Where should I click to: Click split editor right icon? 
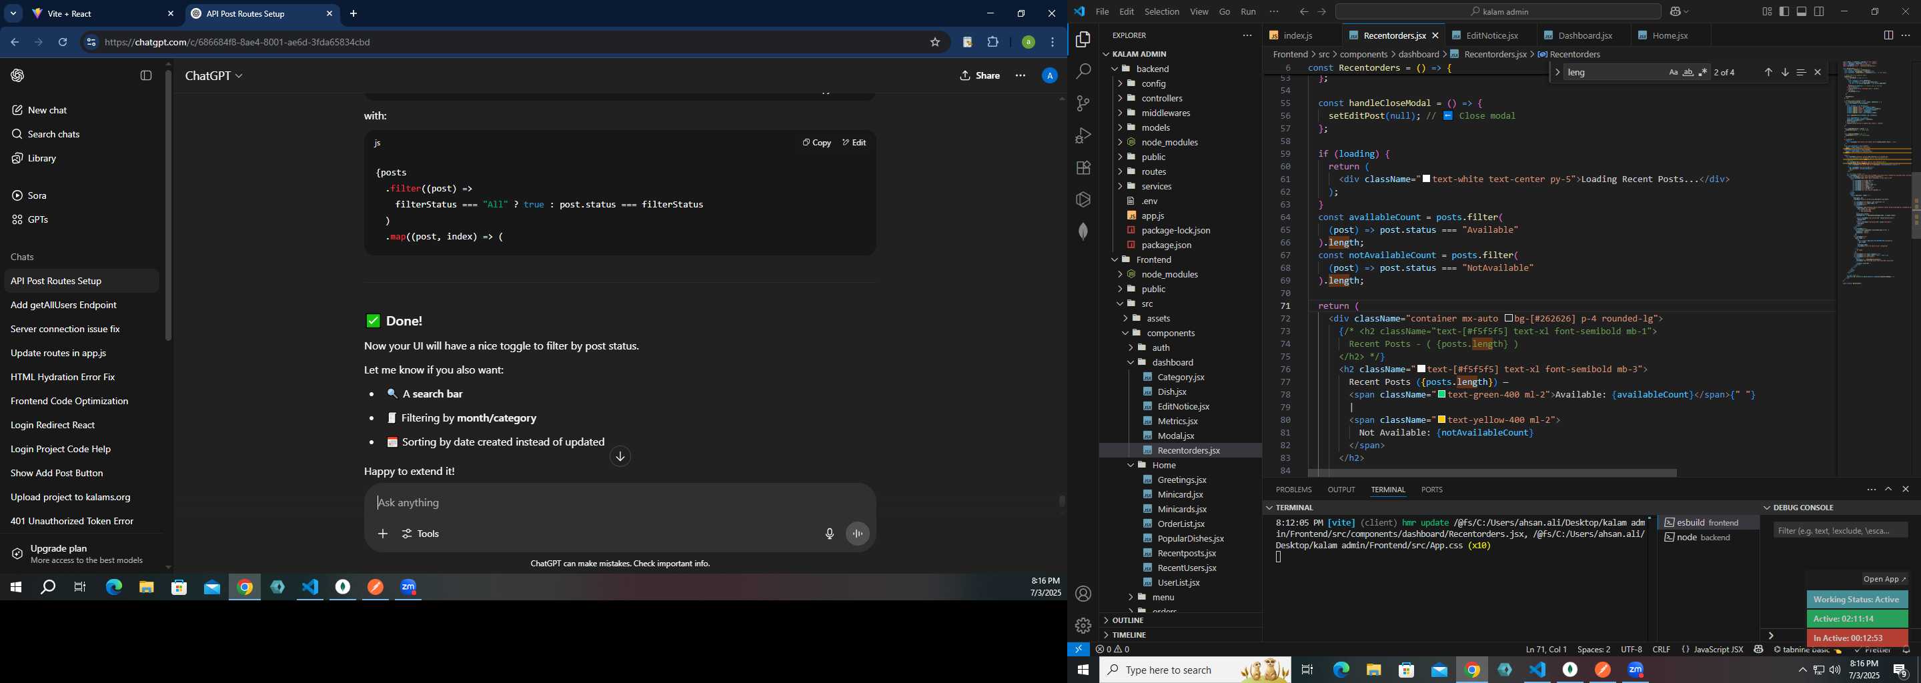click(x=1888, y=35)
